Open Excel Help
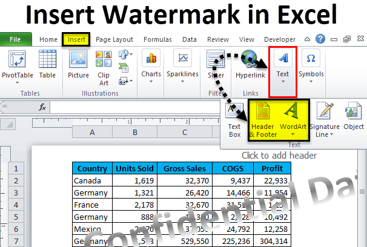 pos(320,39)
